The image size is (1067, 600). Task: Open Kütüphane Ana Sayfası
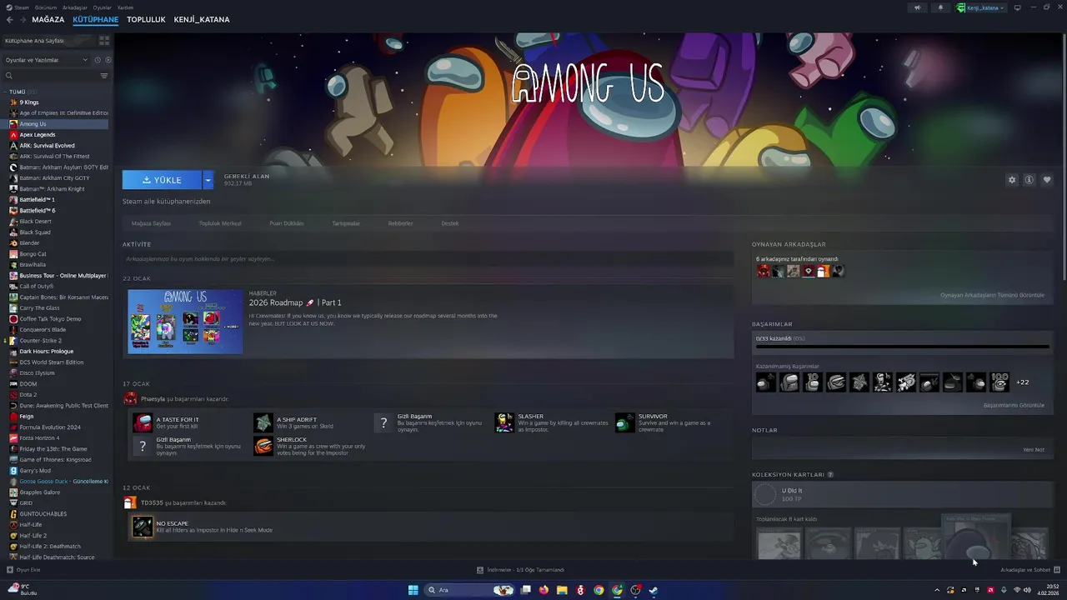pyautogui.click(x=34, y=40)
